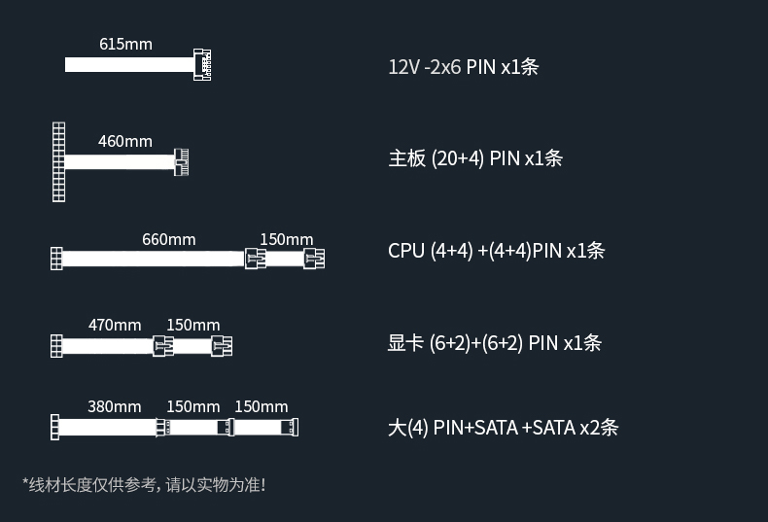The image size is (768, 522).
Task: Click the 660mm length label
Action: (168, 239)
